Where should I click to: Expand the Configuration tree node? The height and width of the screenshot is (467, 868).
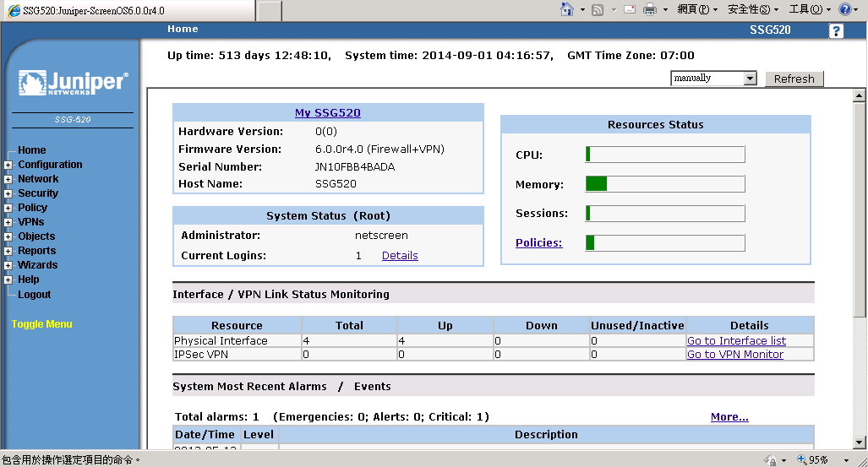tap(8, 165)
